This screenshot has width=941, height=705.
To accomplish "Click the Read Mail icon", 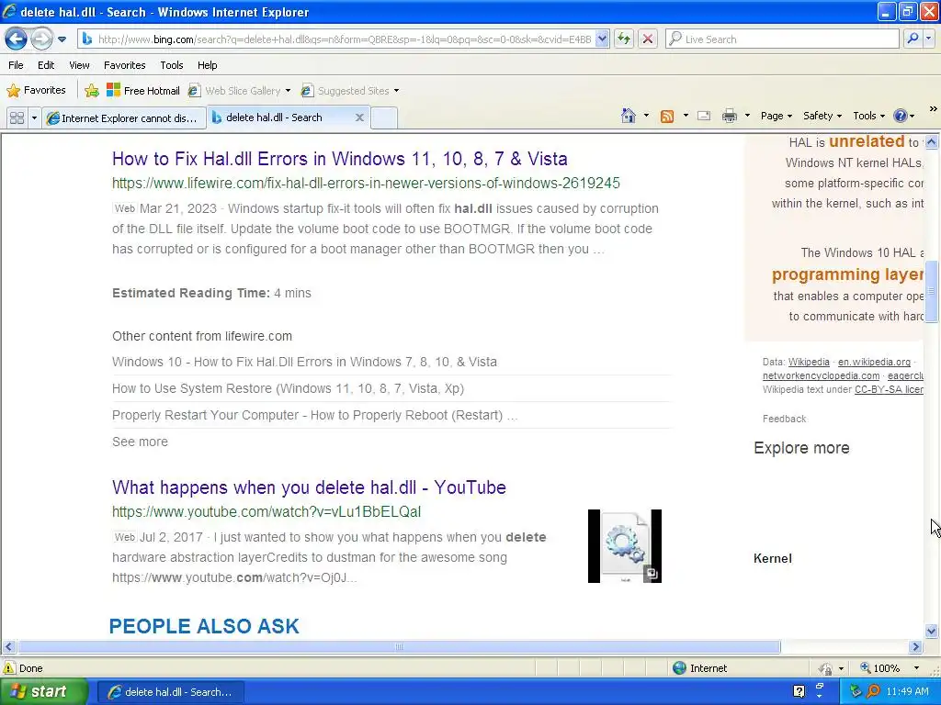I will pos(704,116).
